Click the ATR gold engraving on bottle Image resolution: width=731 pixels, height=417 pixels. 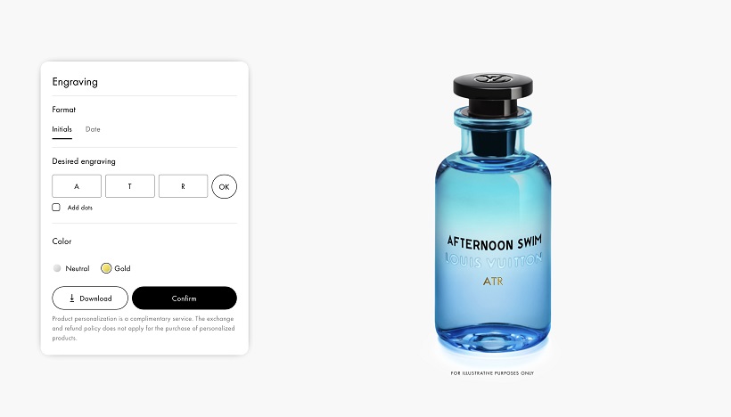click(x=493, y=282)
